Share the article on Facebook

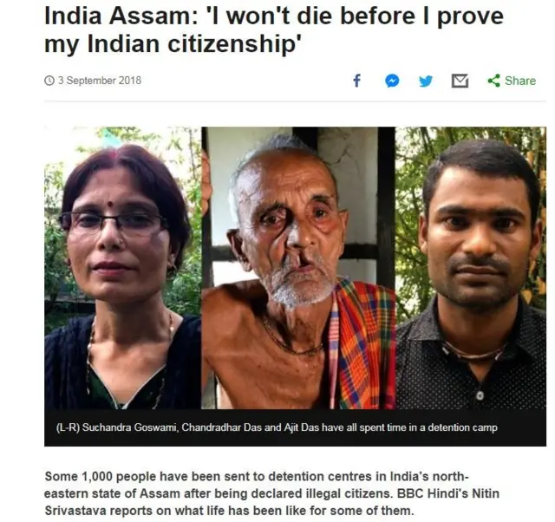tap(357, 81)
